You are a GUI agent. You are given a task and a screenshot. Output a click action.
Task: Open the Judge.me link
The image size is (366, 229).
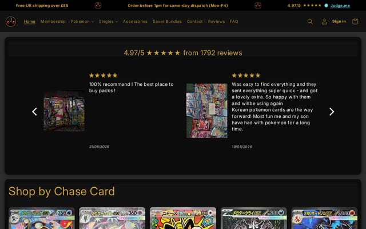(x=340, y=6)
